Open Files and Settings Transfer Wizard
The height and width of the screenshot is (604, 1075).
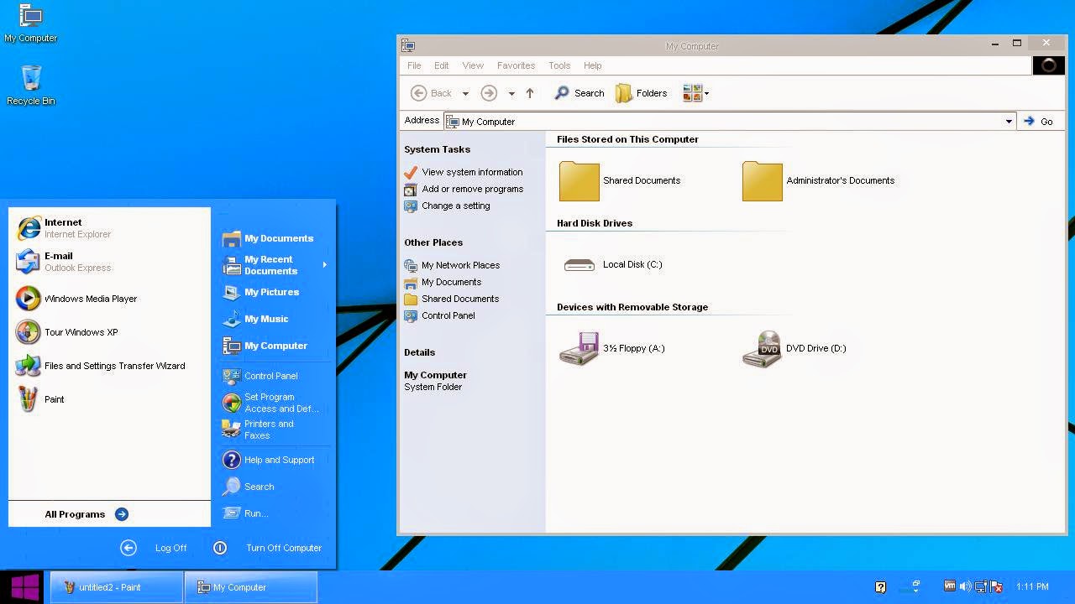[101, 366]
